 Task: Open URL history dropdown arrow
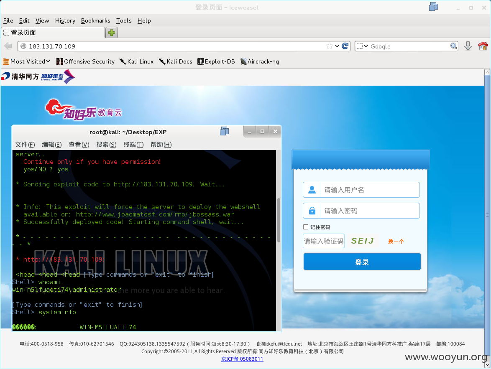337,46
